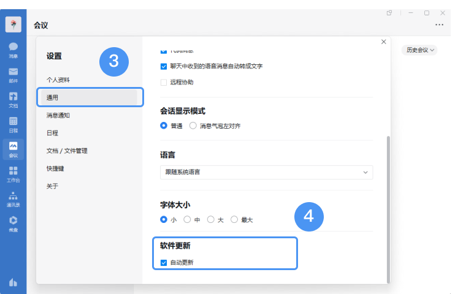The height and width of the screenshot is (294, 463).
Task: Uncheck 自动更新 auto update checkbox
Action: 164,263
